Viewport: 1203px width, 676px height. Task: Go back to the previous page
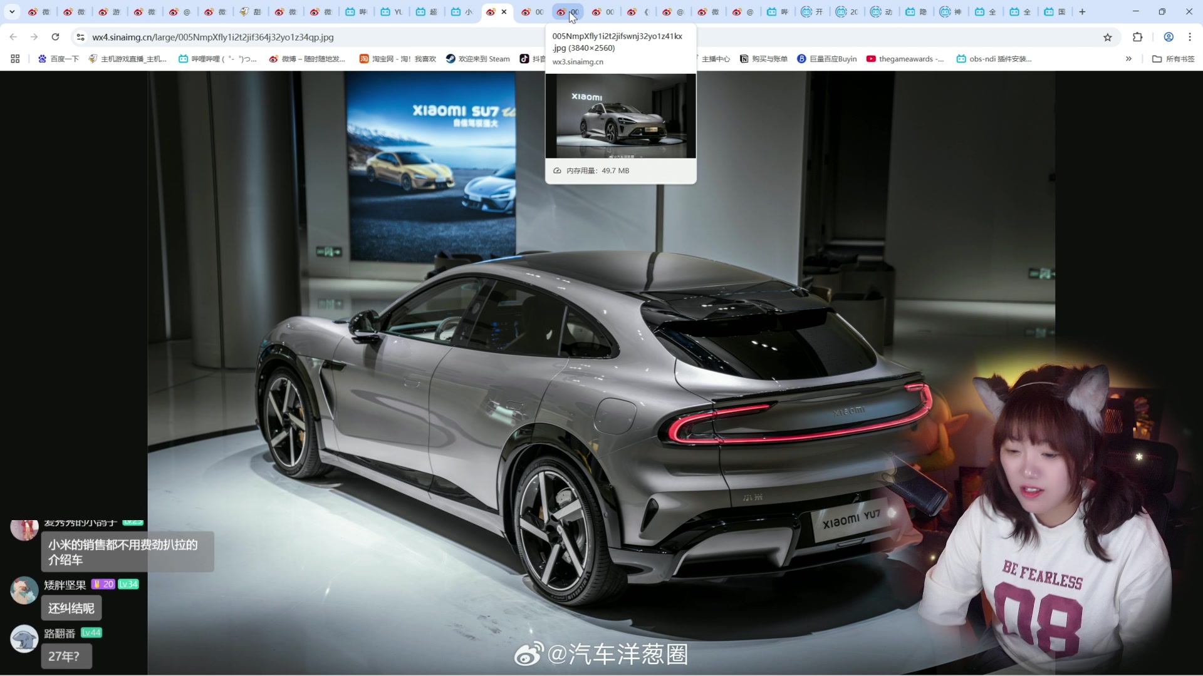coord(13,37)
